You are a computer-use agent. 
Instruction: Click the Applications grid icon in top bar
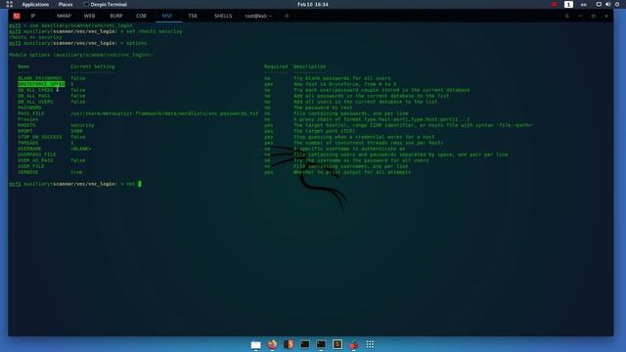point(9,4)
